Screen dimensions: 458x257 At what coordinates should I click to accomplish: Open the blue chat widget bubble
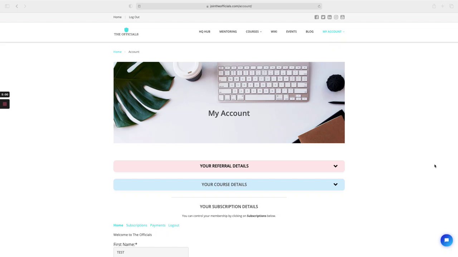point(447,240)
